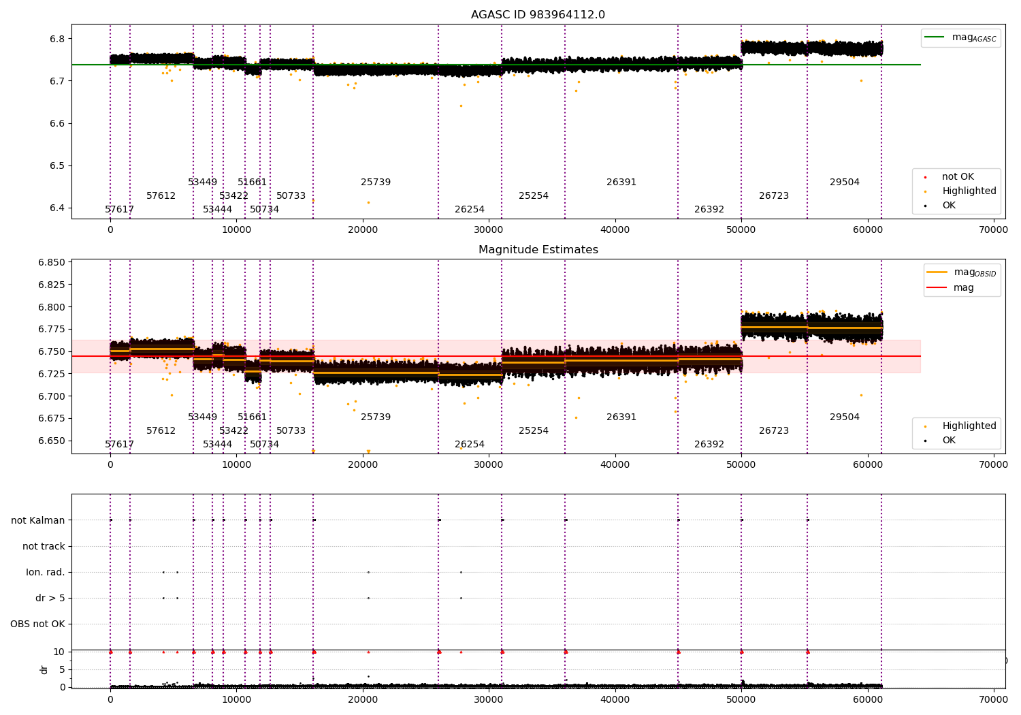The width and height of the screenshot is (1021, 715).
Task: Click obsid label 51661 in the top plot
Action: (x=253, y=182)
